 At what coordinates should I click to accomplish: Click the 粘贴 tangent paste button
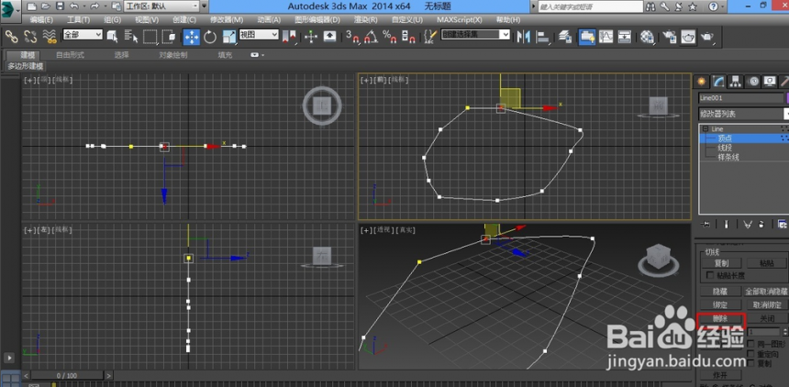pos(767,263)
